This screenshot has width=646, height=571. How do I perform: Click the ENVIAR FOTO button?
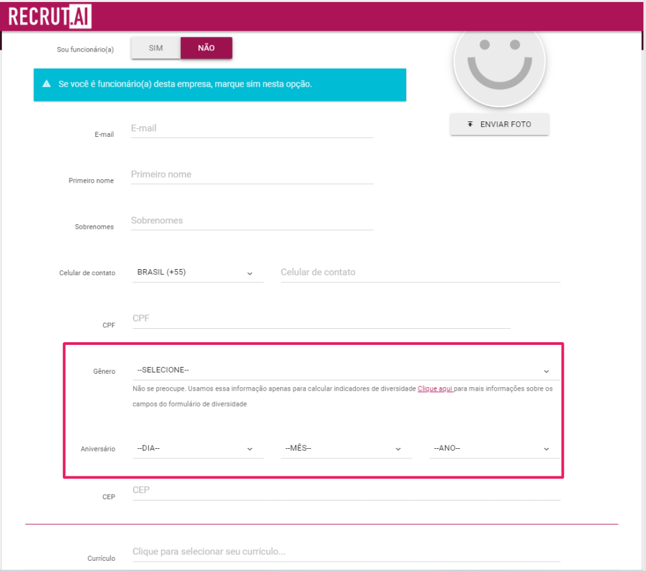pos(499,124)
